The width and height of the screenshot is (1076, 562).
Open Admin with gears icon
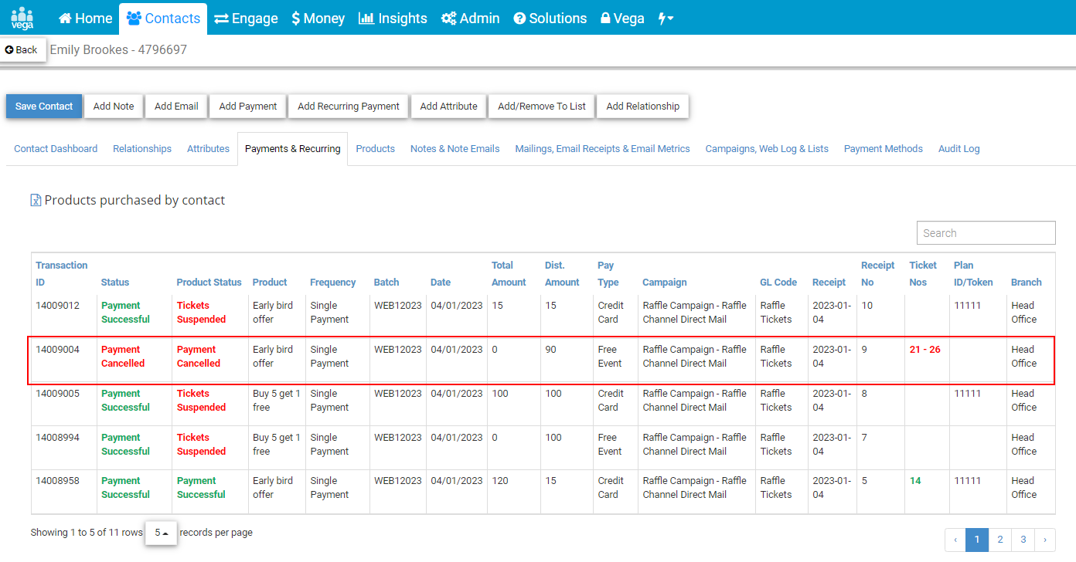point(470,18)
